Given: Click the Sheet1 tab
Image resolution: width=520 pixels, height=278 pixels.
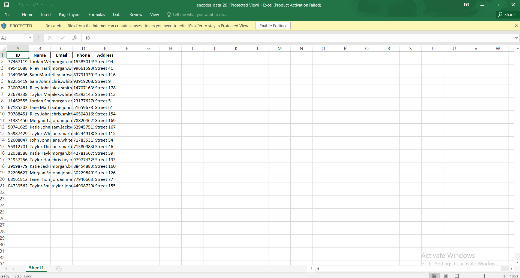Looking at the screenshot, I should click(x=36, y=268).
